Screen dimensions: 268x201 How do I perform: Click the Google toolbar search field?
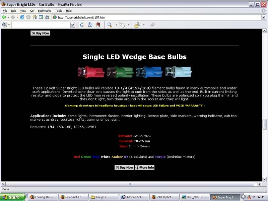coord(41,25)
